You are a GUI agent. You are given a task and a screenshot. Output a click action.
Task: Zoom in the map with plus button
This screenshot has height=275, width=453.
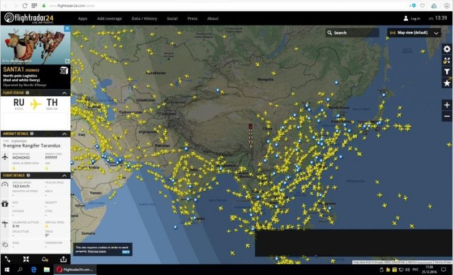tap(447, 105)
